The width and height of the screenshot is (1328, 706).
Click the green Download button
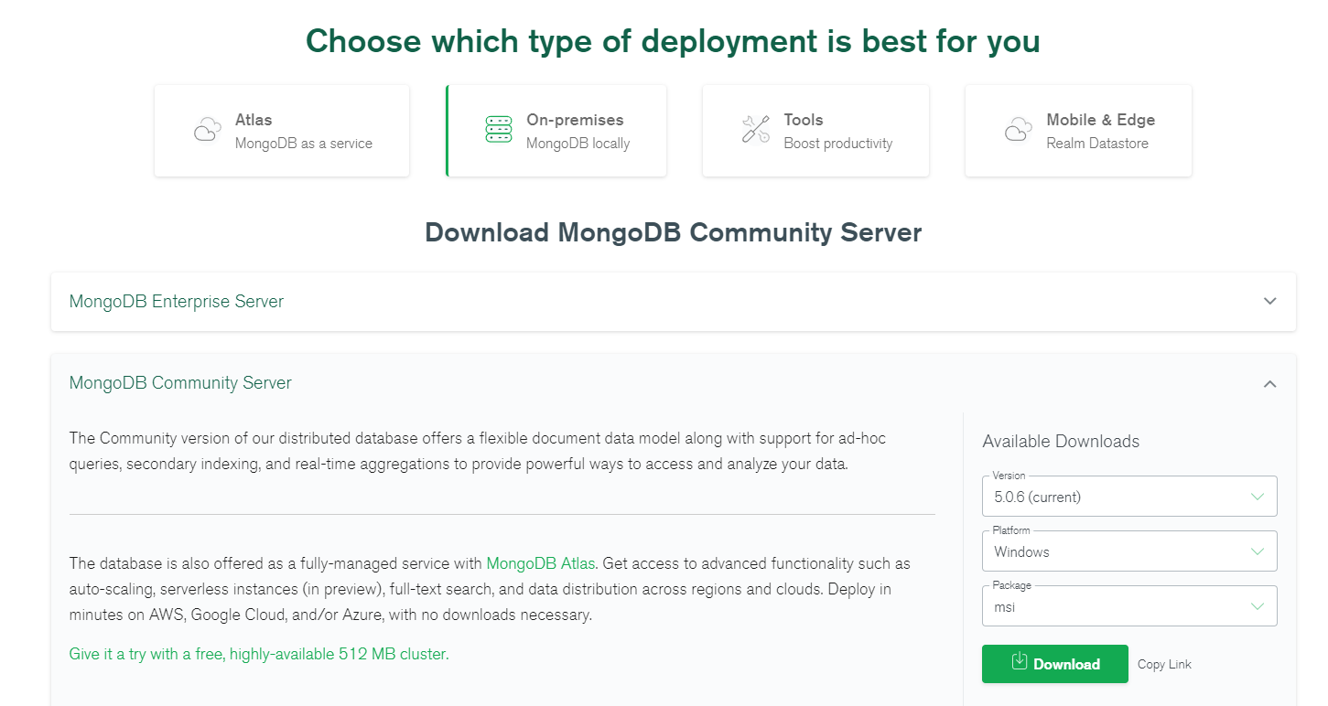(1055, 664)
